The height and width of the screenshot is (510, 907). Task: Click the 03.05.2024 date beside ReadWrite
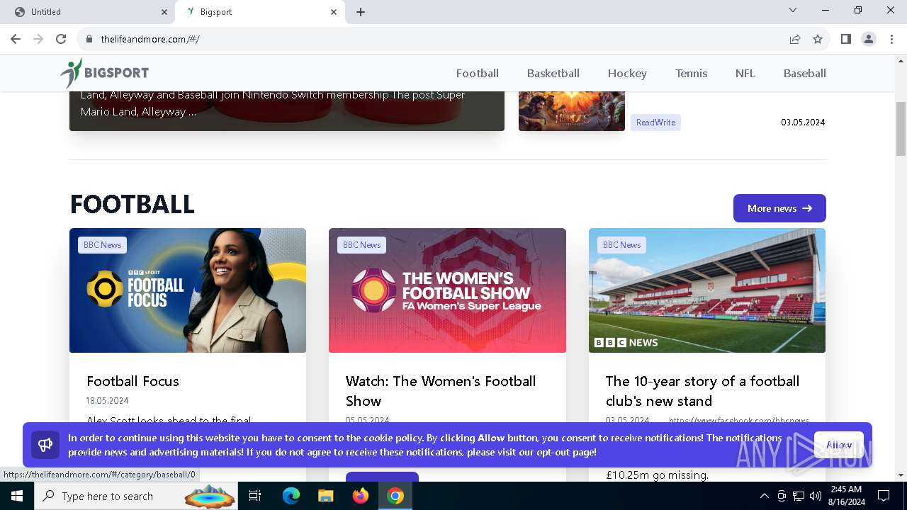coord(803,123)
